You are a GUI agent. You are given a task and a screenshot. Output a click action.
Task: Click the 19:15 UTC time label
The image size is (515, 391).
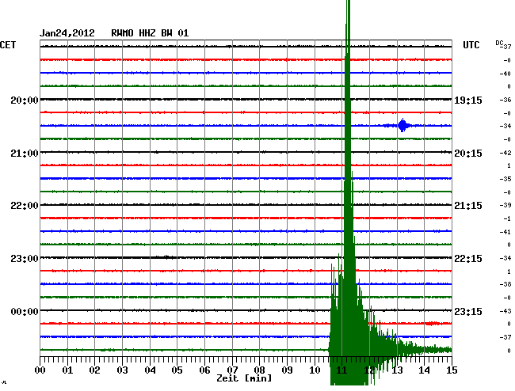pyautogui.click(x=468, y=101)
